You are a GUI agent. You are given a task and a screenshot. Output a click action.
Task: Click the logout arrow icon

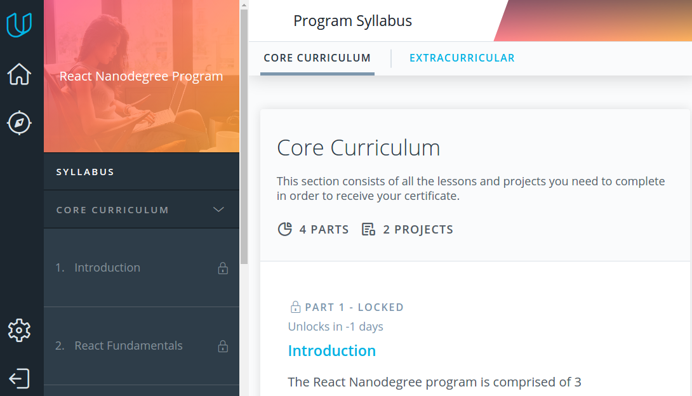(19, 379)
